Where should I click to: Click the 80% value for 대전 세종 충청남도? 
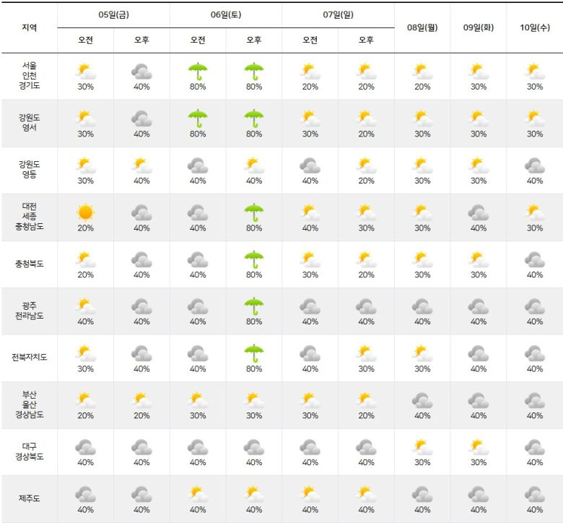(x=254, y=228)
